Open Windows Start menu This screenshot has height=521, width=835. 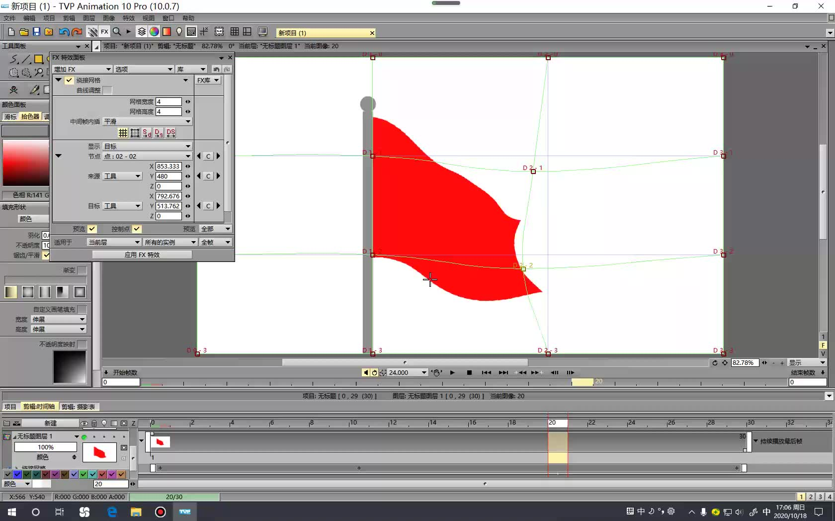(x=12, y=512)
